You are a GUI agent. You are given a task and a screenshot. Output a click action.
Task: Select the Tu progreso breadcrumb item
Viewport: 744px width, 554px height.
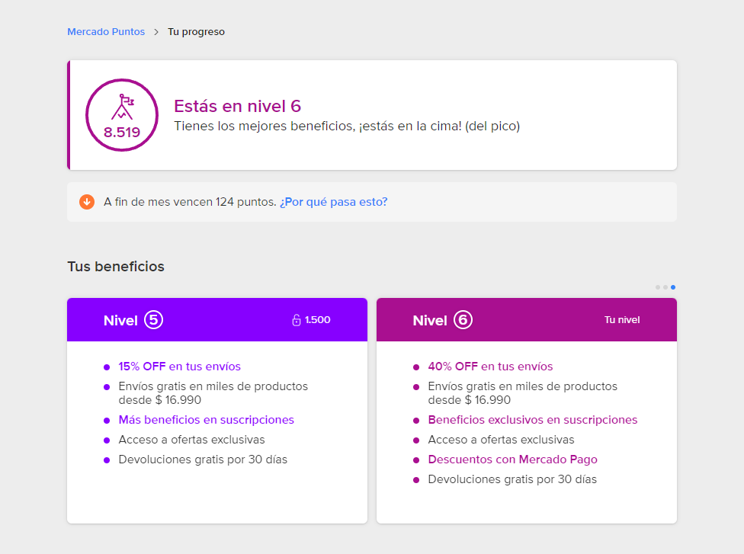click(x=196, y=32)
